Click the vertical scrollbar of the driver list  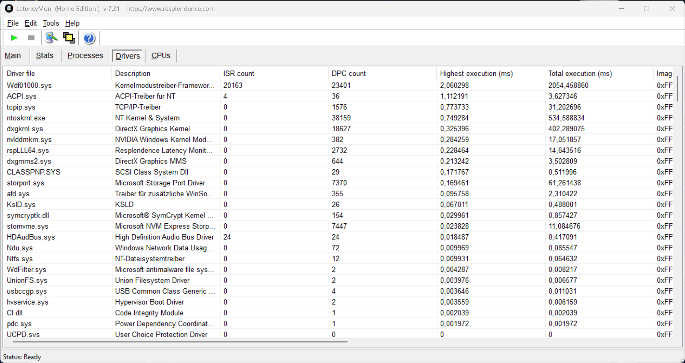coord(677,88)
